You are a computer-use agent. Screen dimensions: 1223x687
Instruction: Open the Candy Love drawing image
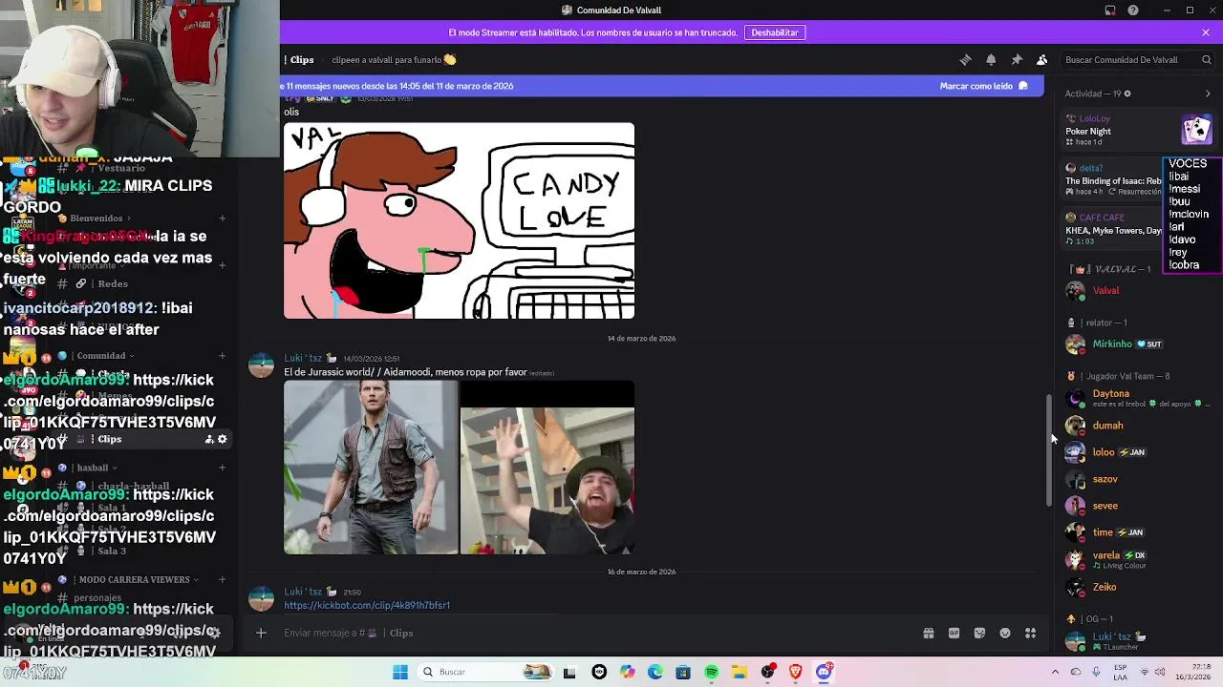(459, 220)
